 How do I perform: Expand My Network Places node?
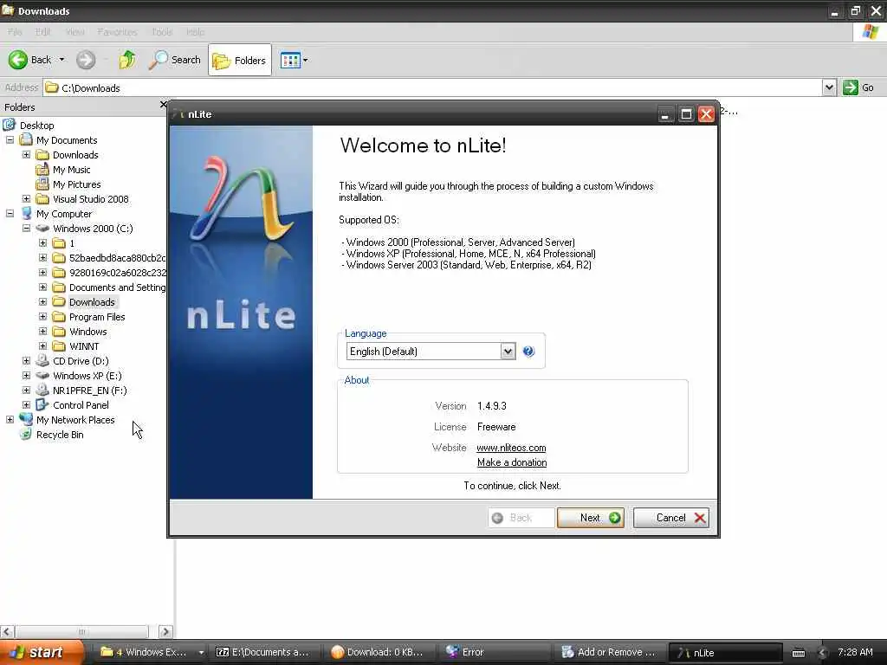click(x=10, y=419)
